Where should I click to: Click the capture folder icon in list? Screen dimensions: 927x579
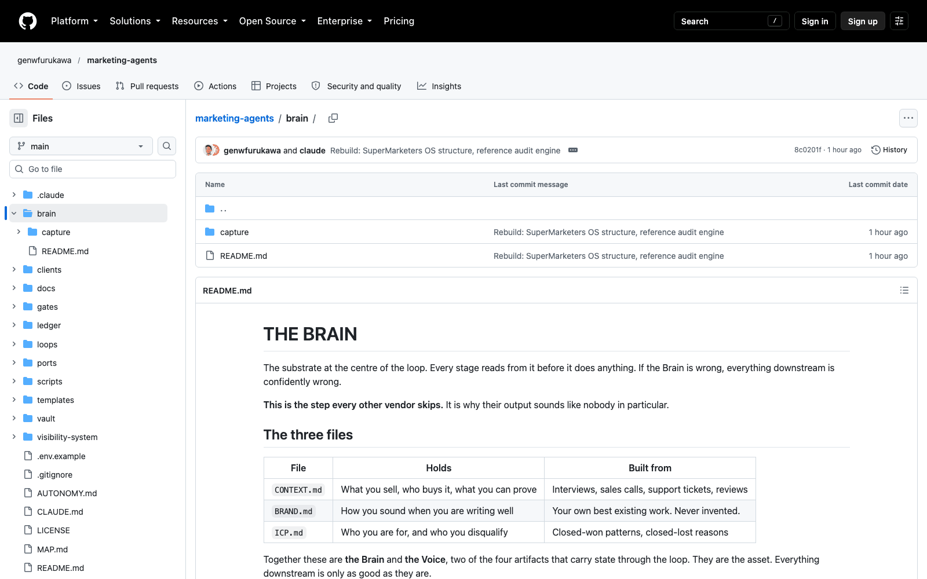tap(210, 232)
